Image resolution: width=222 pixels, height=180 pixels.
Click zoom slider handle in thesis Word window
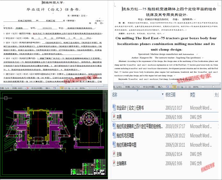[213, 87]
